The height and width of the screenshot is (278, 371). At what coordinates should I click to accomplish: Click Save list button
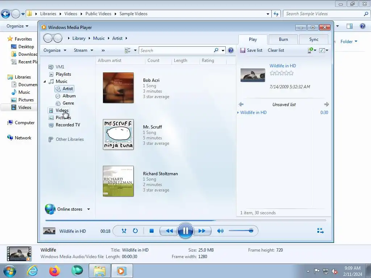pyautogui.click(x=251, y=50)
